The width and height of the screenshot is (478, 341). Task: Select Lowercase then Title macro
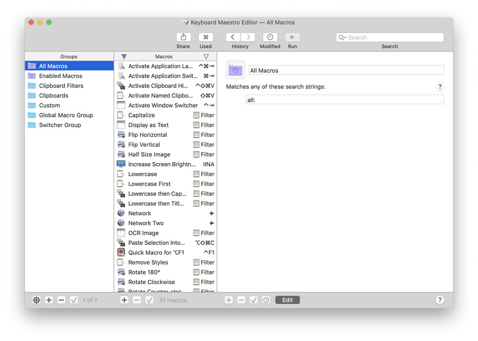[165, 203]
